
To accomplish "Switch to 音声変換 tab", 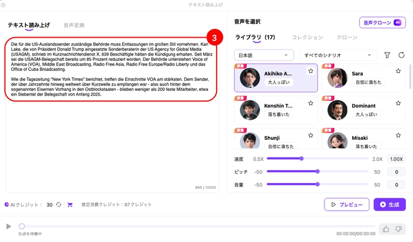I will pos(74,25).
